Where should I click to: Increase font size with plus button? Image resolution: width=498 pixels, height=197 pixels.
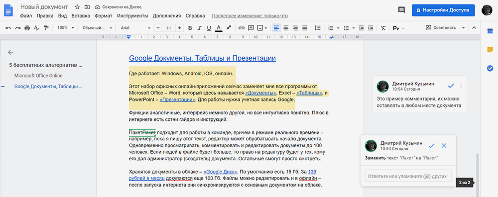click(x=180, y=28)
